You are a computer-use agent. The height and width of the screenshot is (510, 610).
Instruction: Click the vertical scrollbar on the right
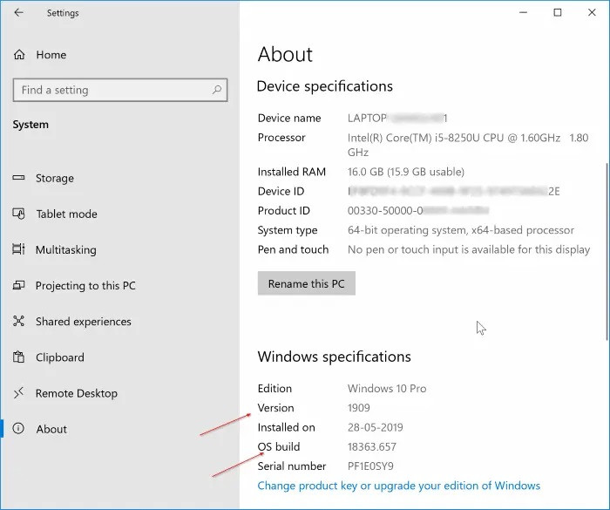(607, 251)
